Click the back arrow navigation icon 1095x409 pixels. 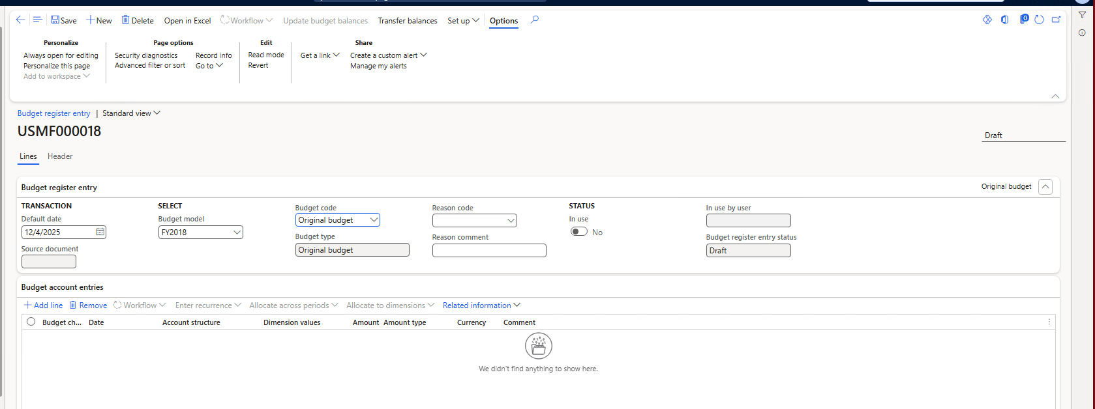click(20, 20)
